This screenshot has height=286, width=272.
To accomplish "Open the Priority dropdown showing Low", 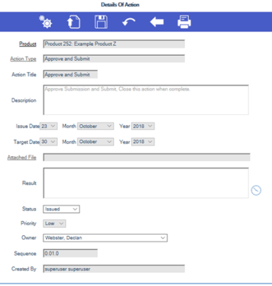I will (54, 223).
